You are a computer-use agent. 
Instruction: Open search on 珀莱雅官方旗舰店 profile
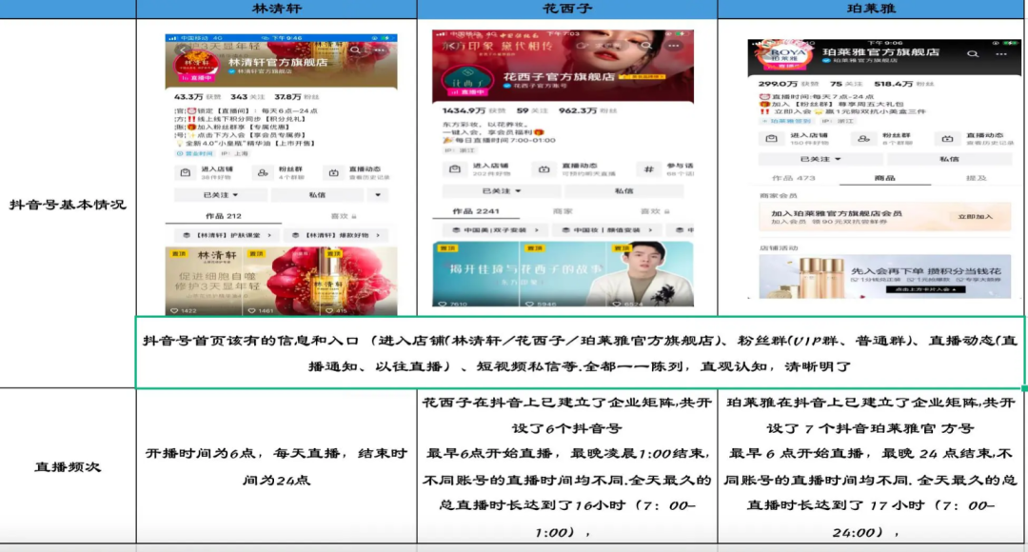coord(973,53)
